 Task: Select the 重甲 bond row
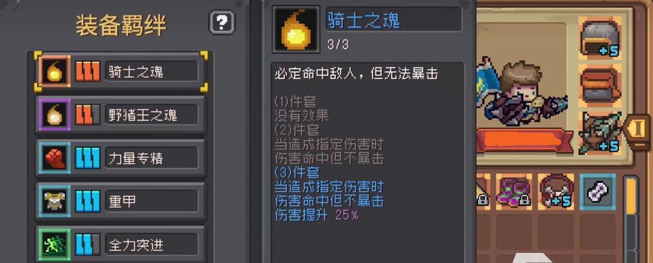(121, 201)
